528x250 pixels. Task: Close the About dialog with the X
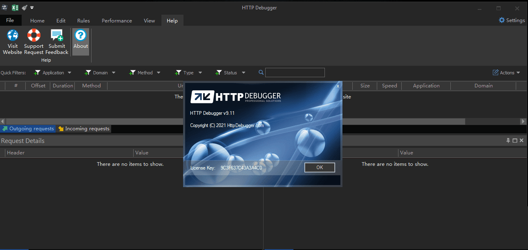pos(338,86)
